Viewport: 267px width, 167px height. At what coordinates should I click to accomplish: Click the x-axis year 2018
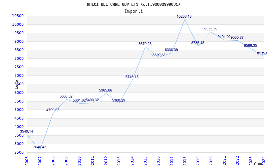click(185, 161)
